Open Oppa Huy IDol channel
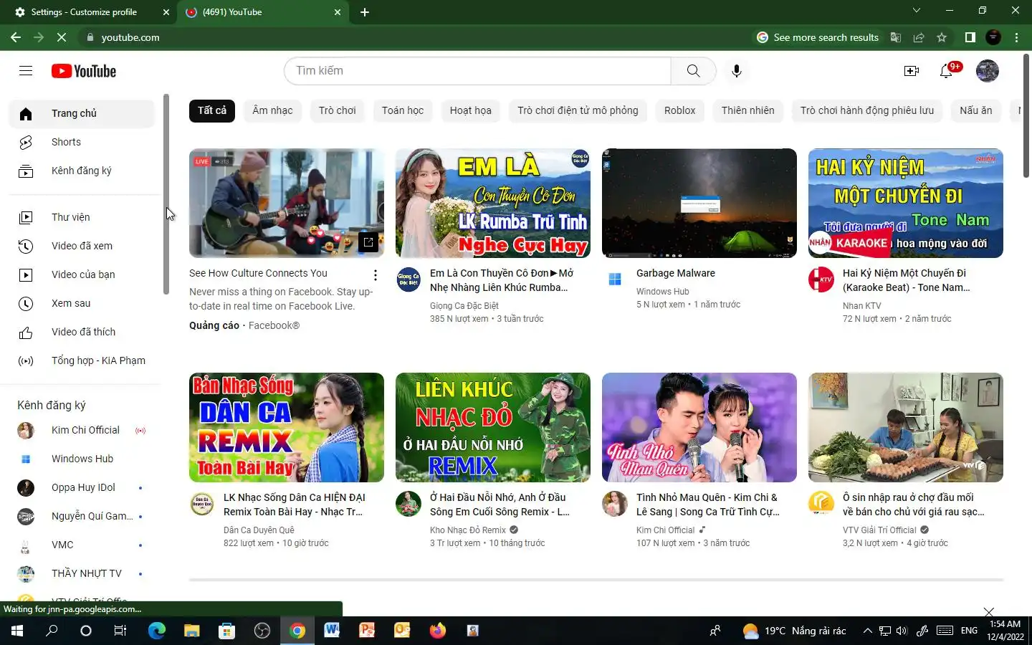 [82, 487]
